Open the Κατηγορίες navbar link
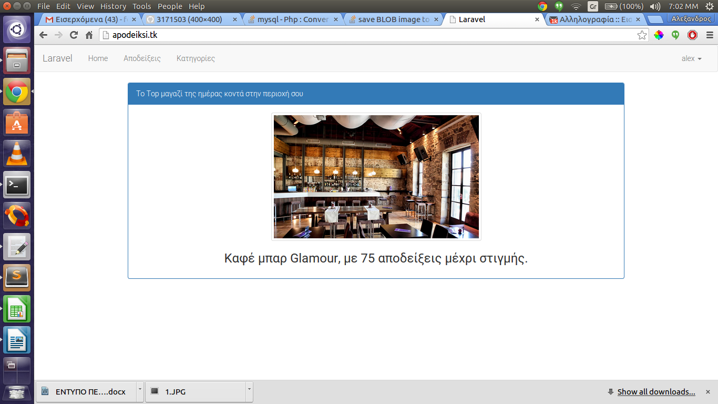 coord(196,58)
